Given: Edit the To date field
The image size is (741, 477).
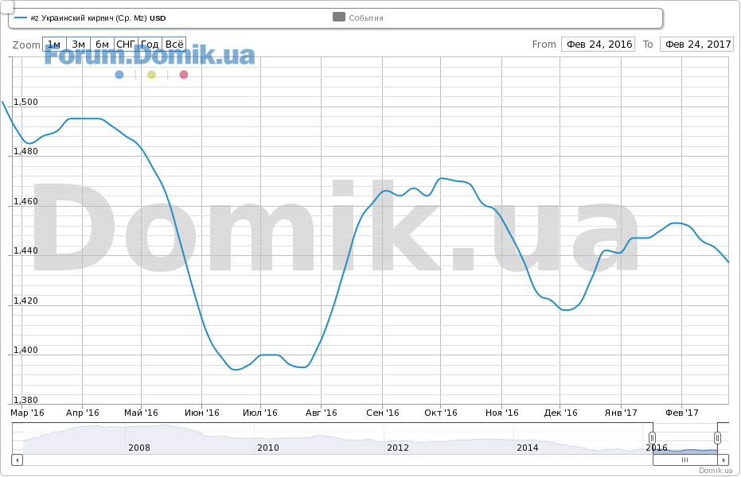Looking at the screenshot, I should 696,45.
